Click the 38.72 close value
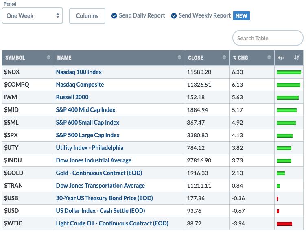Screen dimensions: 306x232 coord(194,223)
